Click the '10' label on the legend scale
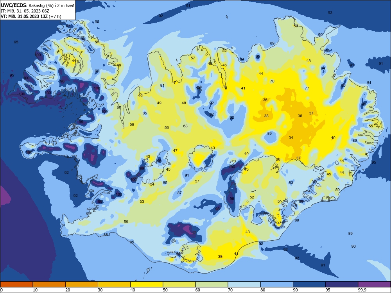The height and width of the screenshot is (293, 391). pyautogui.click(x=35, y=290)
